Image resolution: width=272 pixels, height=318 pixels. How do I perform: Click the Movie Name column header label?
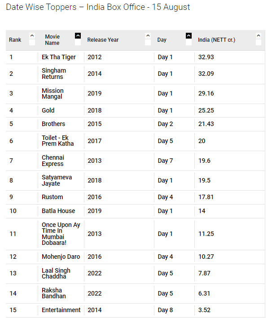(x=53, y=40)
